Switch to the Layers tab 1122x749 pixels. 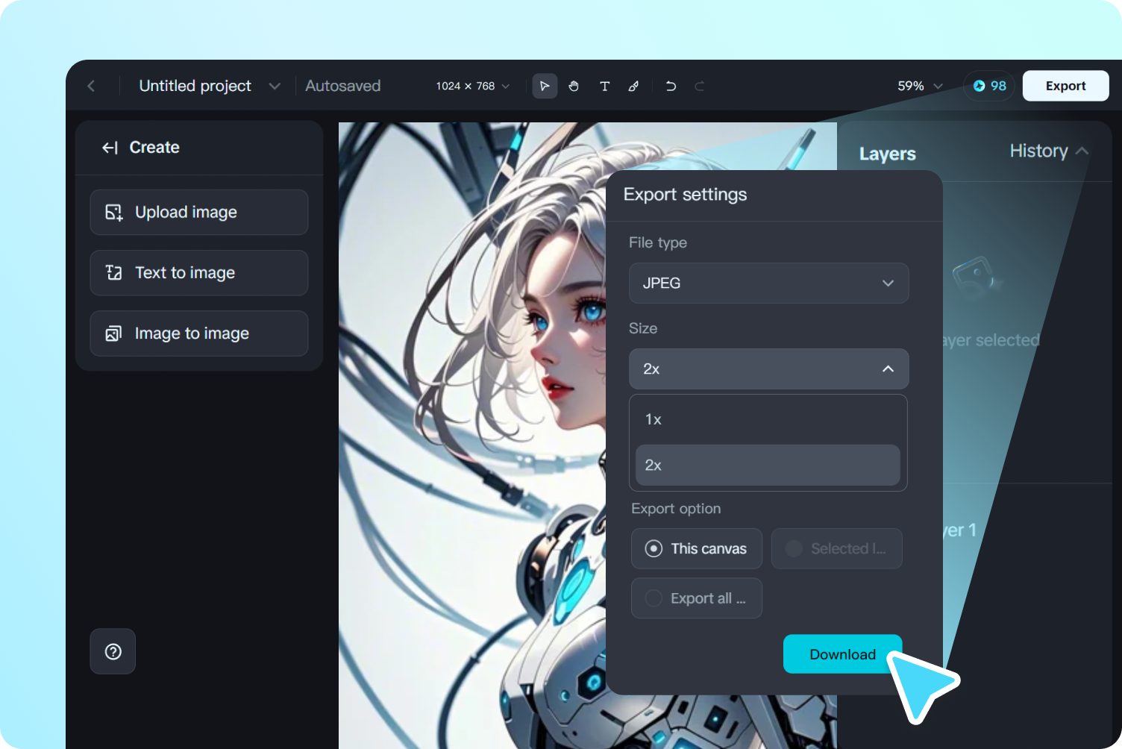tap(887, 153)
